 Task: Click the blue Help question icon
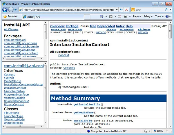[x=167, y=17]
